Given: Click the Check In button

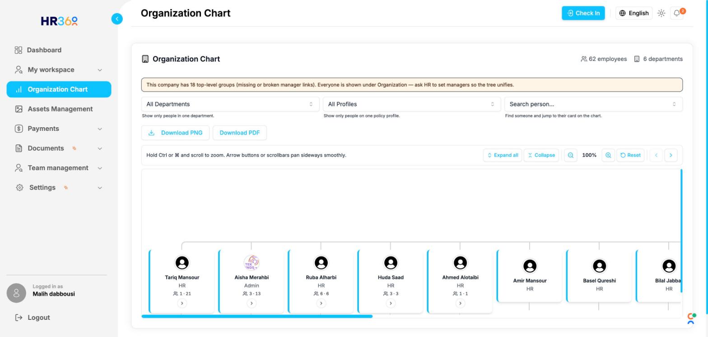Looking at the screenshot, I should 583,13.
